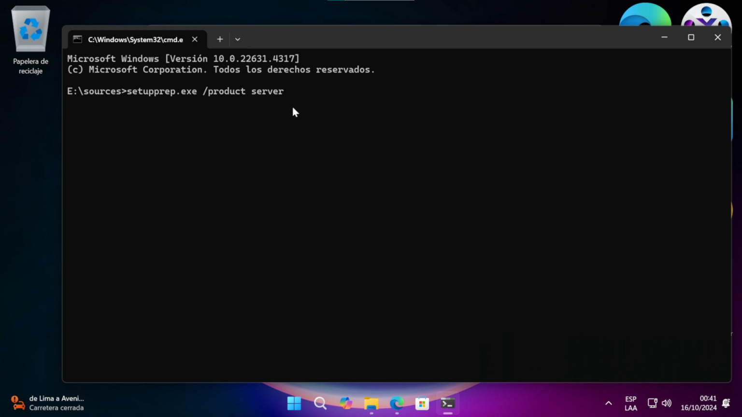The width and height of the screenshot is (742, 417).
Task: Click inside the terminal command area
Action: pos(338,193)
